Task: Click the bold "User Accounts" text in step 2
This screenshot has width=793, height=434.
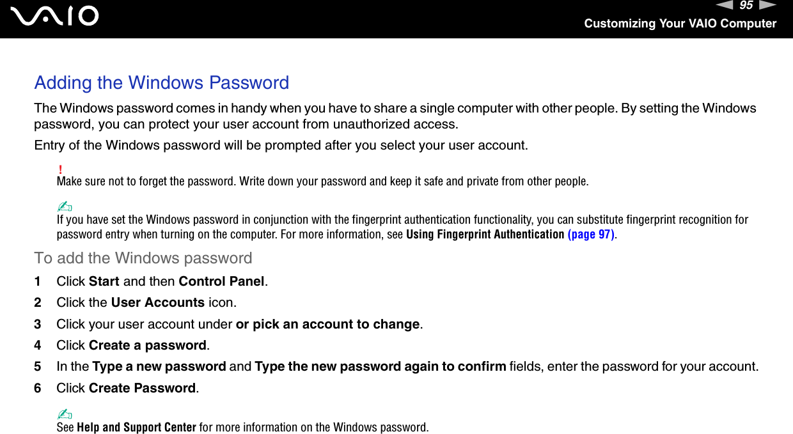Action: (158, 302)
